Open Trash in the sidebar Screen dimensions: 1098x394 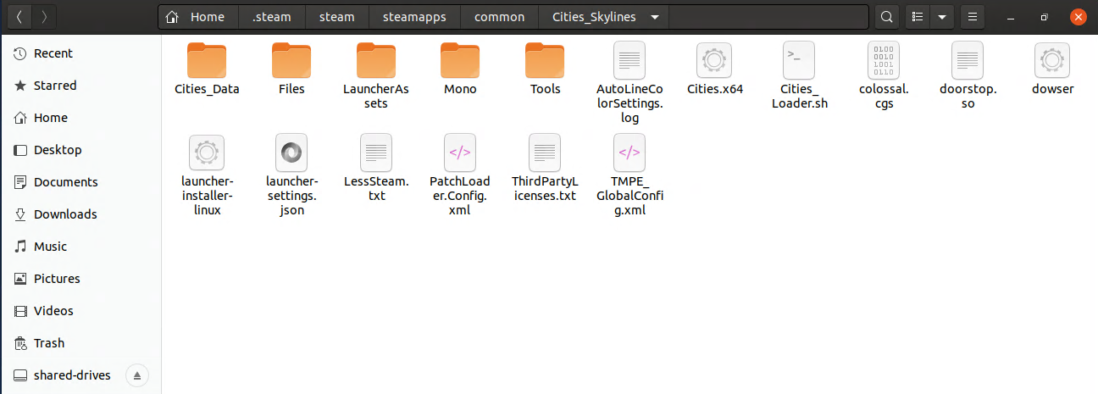click(80, 343)
